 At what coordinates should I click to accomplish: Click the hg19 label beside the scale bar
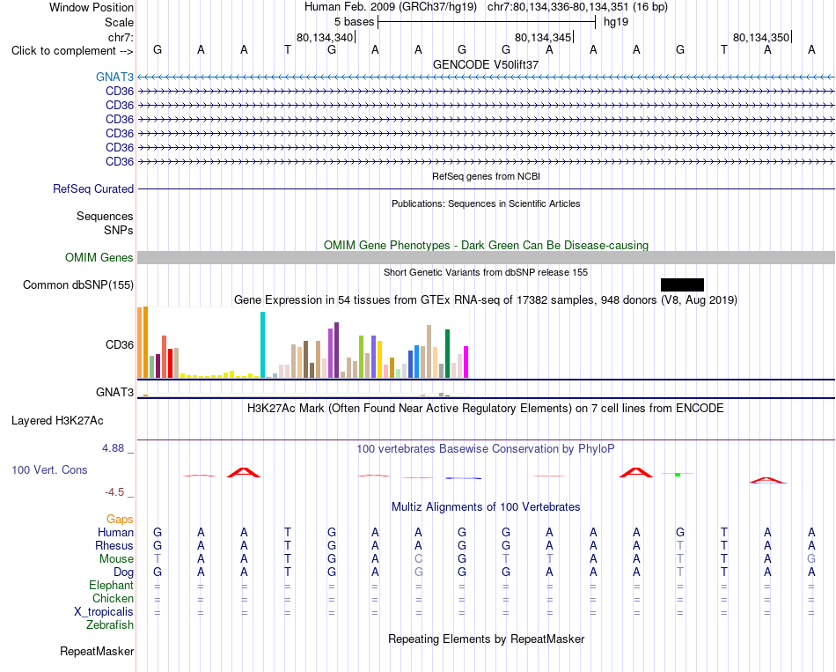616,22
